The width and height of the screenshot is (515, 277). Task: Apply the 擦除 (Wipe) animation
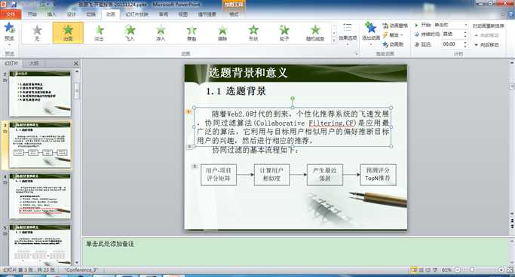click(x=222, y=32)
